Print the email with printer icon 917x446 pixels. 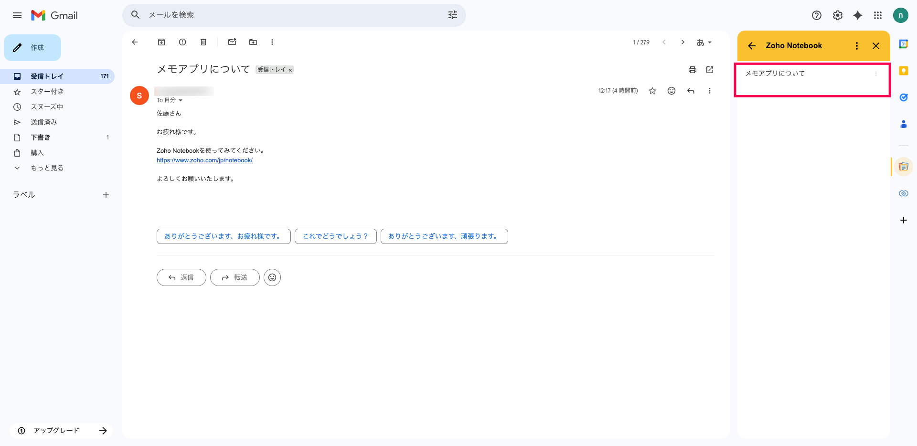click(692, 70)
